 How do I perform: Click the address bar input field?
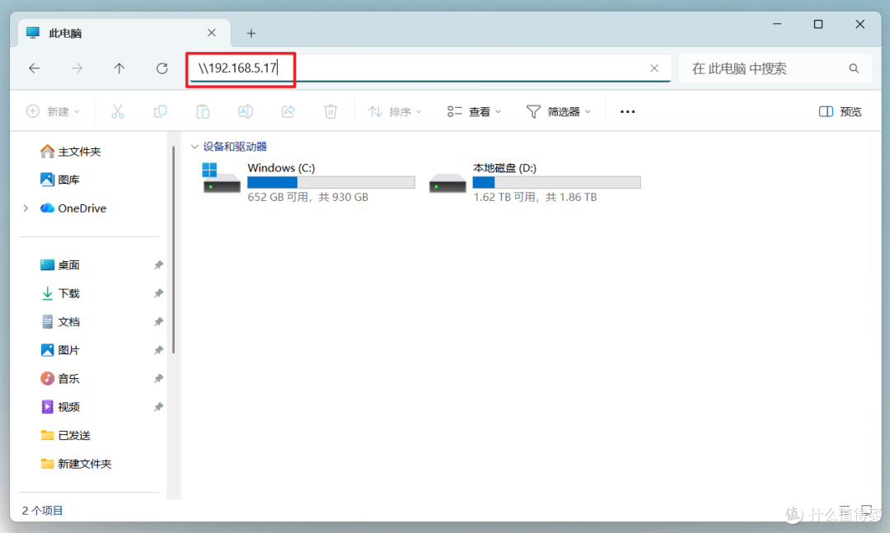429,68
